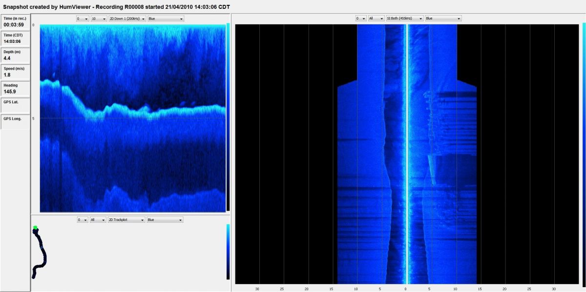The image size is (586, 292).
Task: Open the 2D Trackplot view dropdown
Action: tap(126, 220)
